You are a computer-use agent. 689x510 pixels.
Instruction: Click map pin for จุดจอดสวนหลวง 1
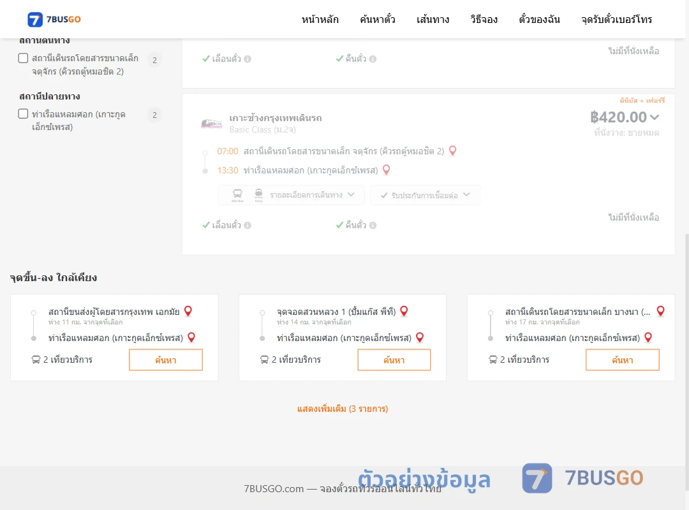click(x=404, y=311)
